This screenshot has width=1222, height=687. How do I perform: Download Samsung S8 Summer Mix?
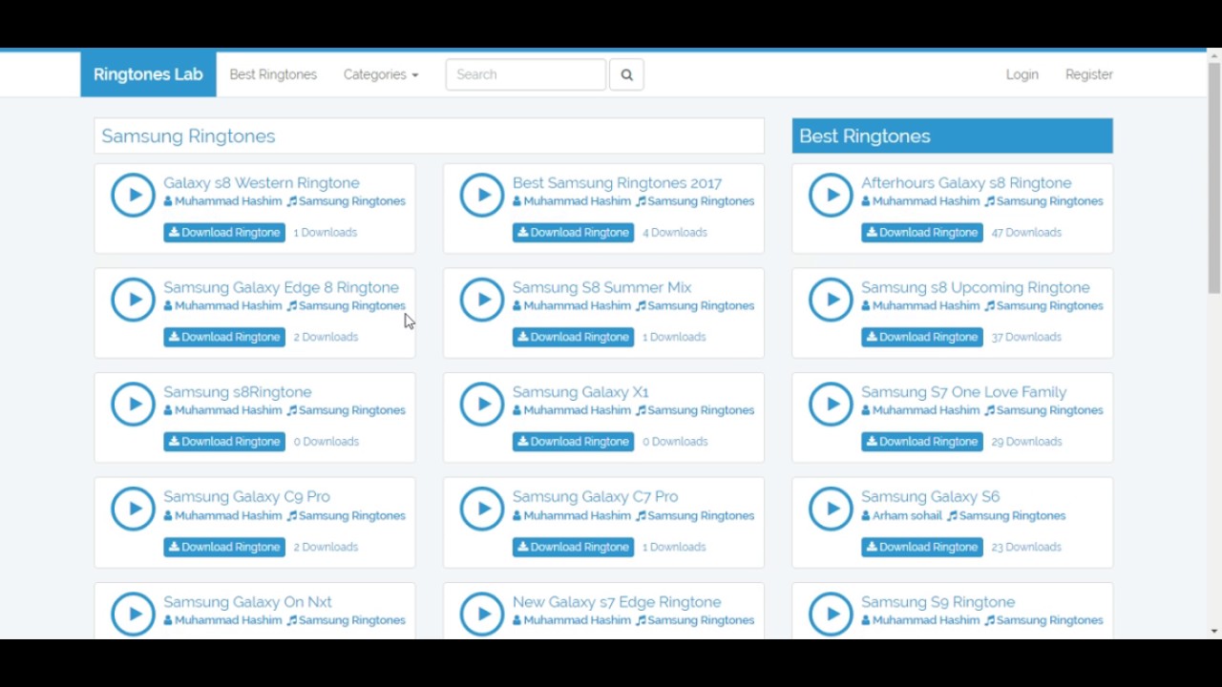(x=573, y=337)
